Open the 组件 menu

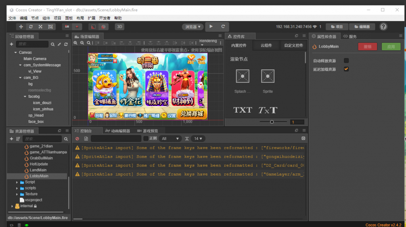tap(46, 18)
